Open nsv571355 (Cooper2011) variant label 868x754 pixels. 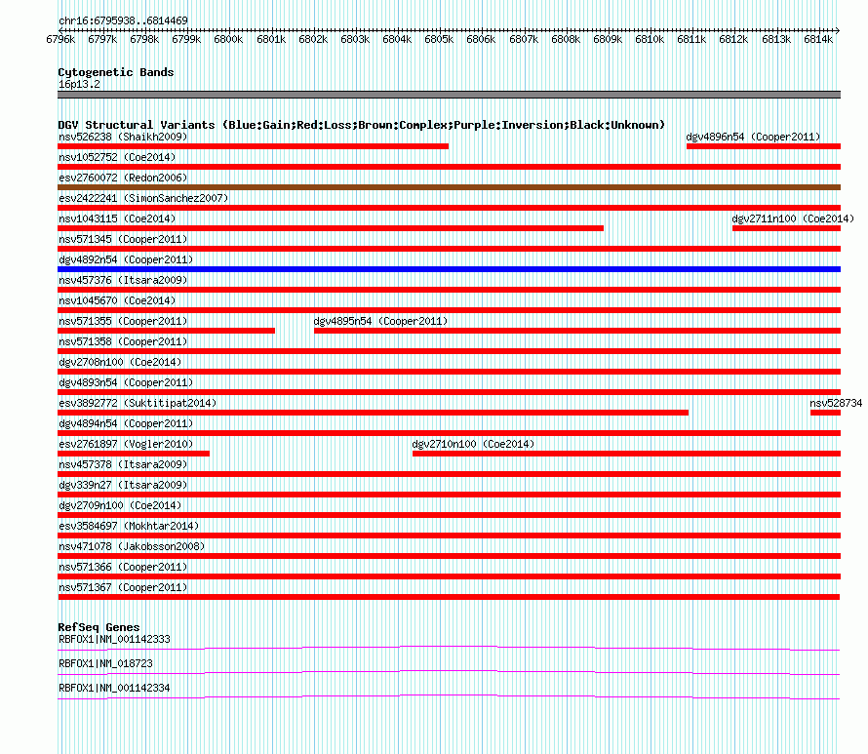coord(123,321)
